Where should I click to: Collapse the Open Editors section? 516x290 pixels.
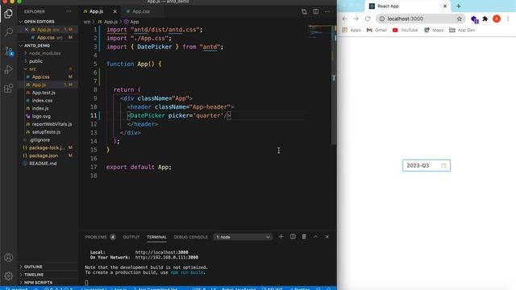pyautogui.click(x=48, y=22)
